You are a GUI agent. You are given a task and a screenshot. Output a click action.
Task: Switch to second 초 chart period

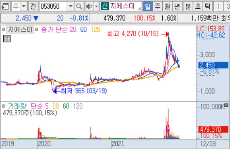click(x=198, y=6)
